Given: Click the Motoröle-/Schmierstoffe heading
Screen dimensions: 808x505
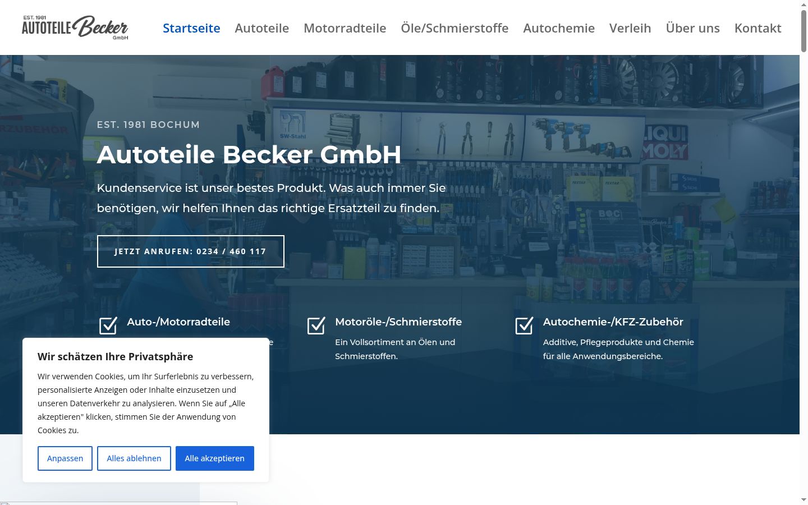Looking at the screenshot, I should coord(398,322).
